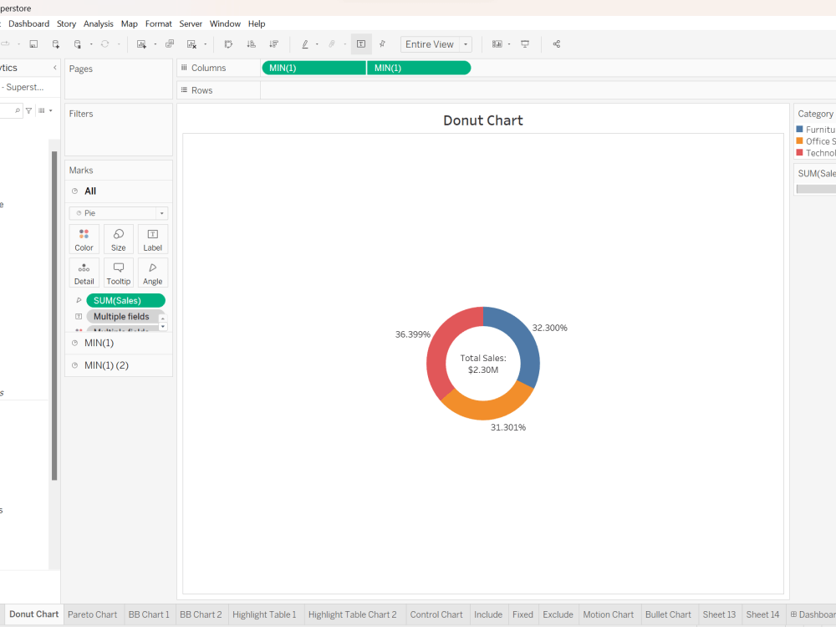Toggle mark labels with the T toolbar icon
Viewport: 836px width, 627px height.
(361, 43)
